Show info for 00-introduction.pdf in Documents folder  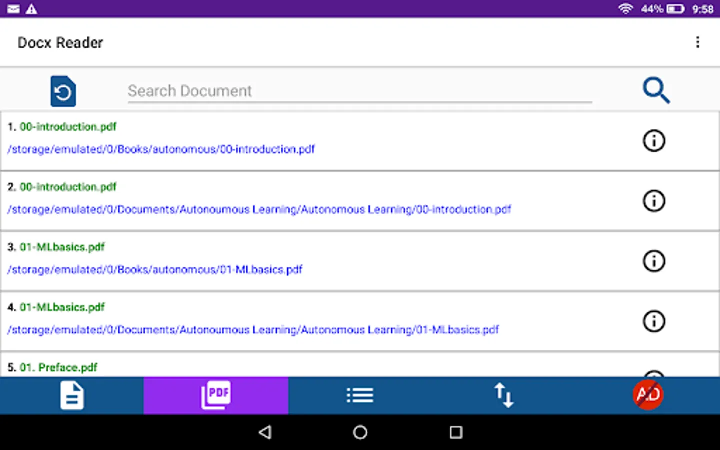click(x=654, y=201)
